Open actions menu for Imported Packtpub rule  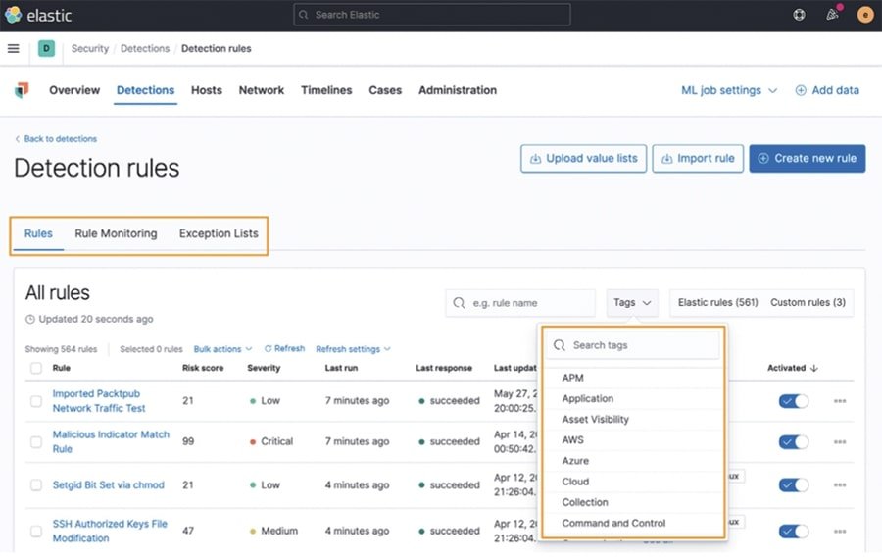(x=840, y=401)
